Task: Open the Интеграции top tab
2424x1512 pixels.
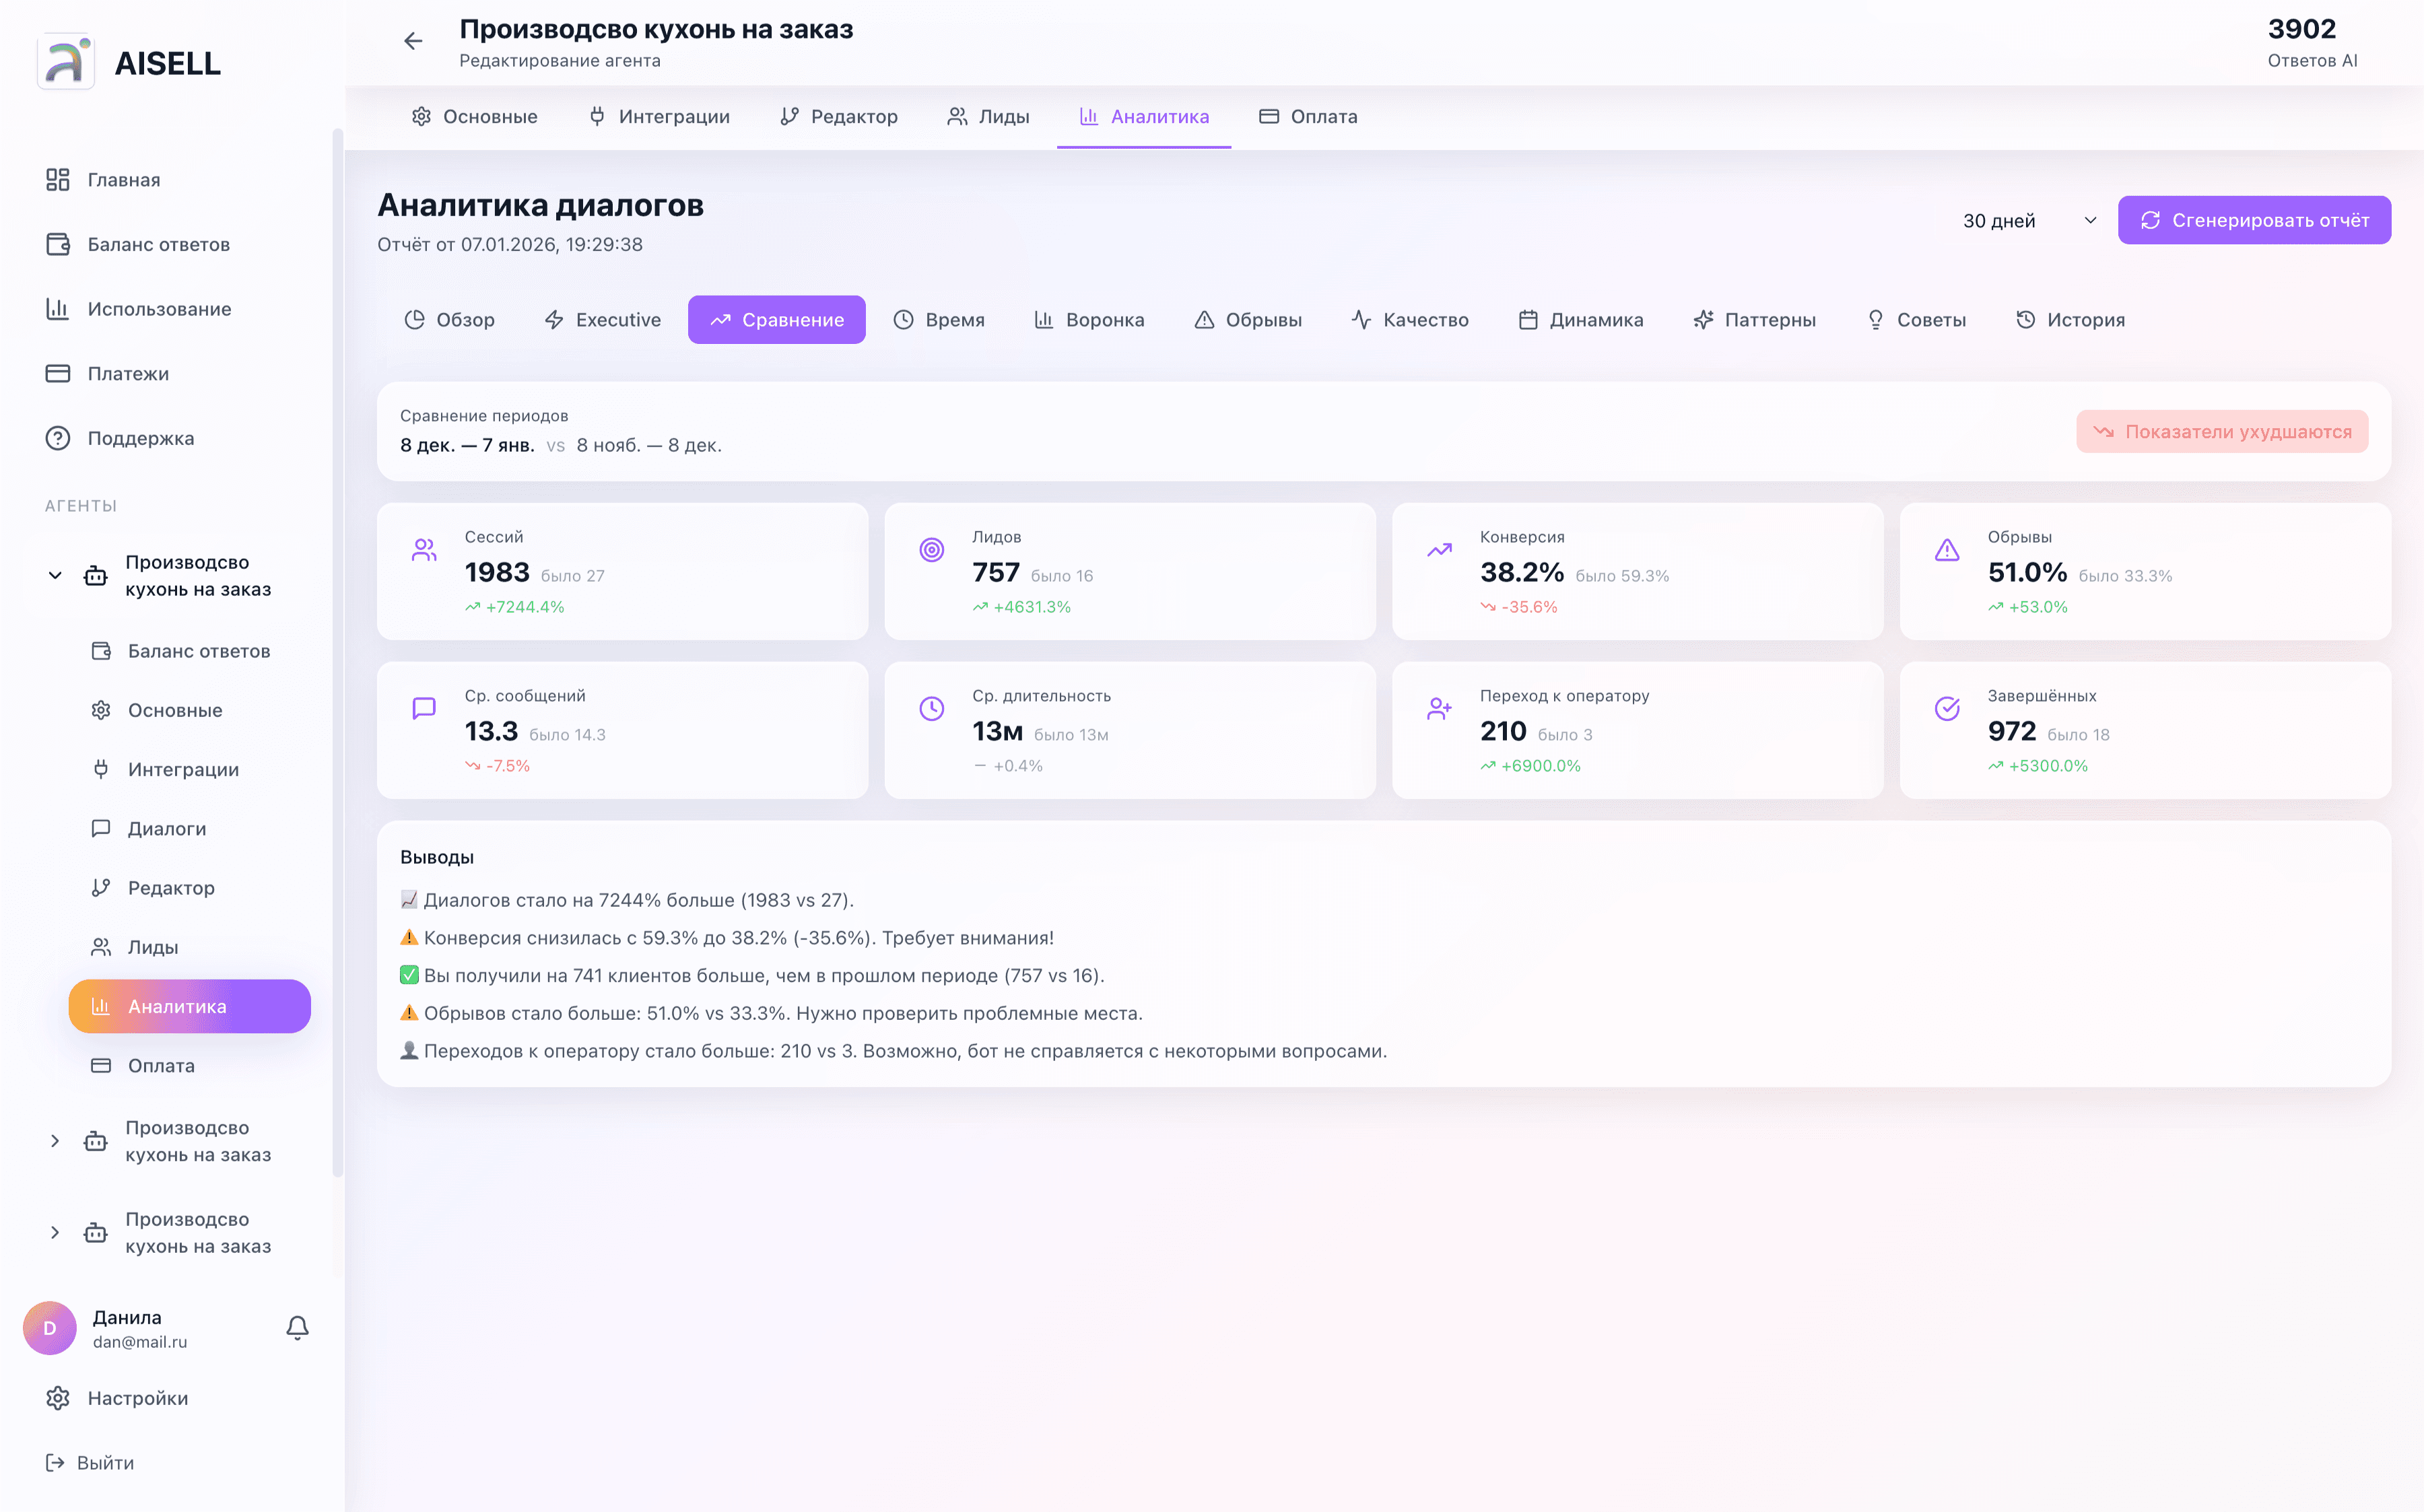Action: (660, 117)
